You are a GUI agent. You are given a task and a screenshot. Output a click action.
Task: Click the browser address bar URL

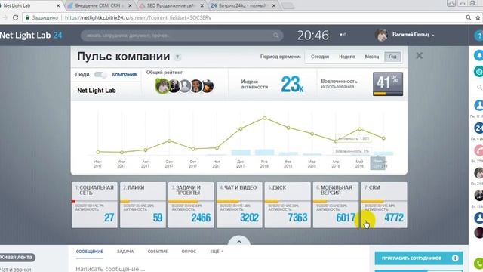tap(138, 17)
